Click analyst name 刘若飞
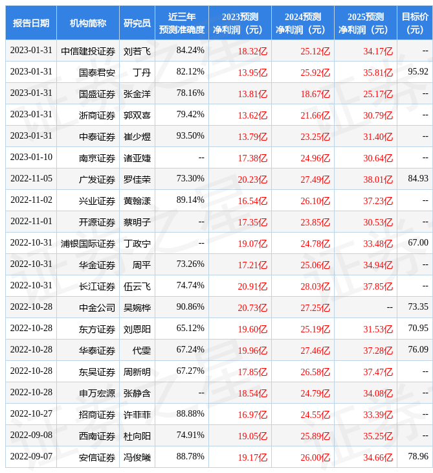The image size is (433, 473). (137, 51)
